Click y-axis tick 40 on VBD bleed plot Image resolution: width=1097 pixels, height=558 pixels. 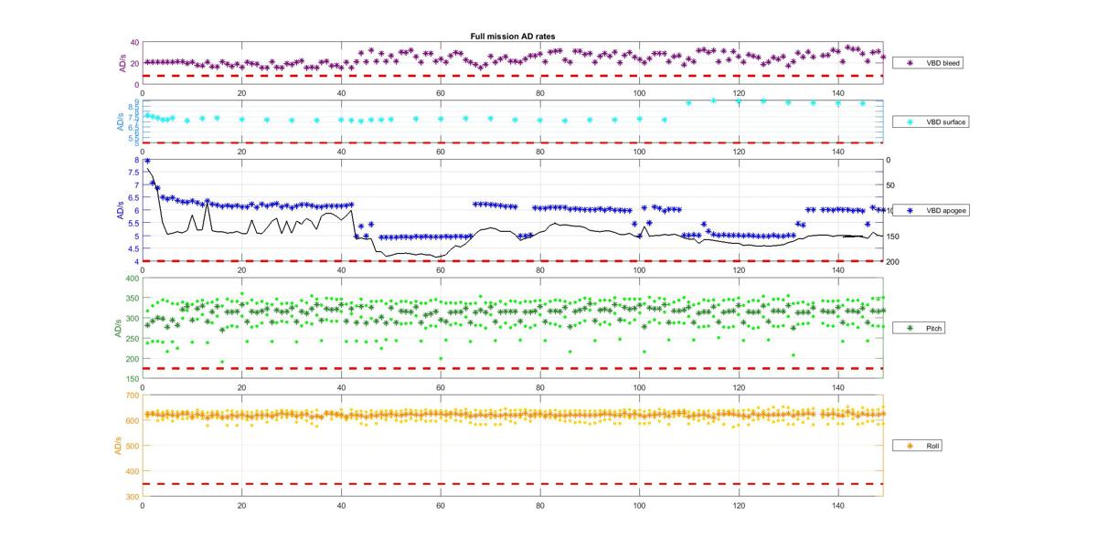pos(133,43)
